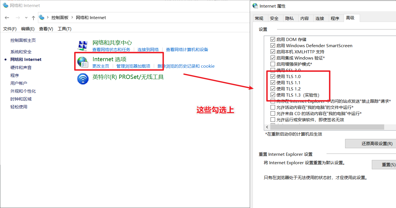Click the left scroll arrow of settings list
This screenshot has width=396, height=208.
tap(267, 127)
